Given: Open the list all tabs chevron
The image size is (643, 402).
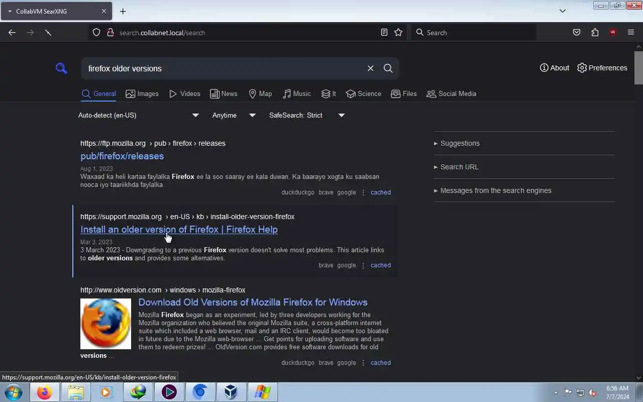Looking at the screenshot, I should tap(563, 11).
